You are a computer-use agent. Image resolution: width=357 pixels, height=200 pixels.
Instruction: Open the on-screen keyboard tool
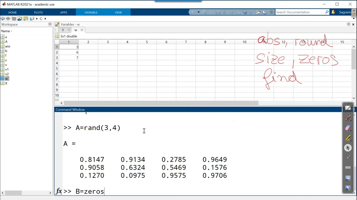(x=348, y=168)
